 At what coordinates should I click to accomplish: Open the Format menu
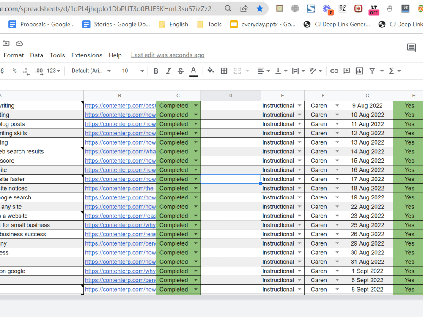(14, 55)
